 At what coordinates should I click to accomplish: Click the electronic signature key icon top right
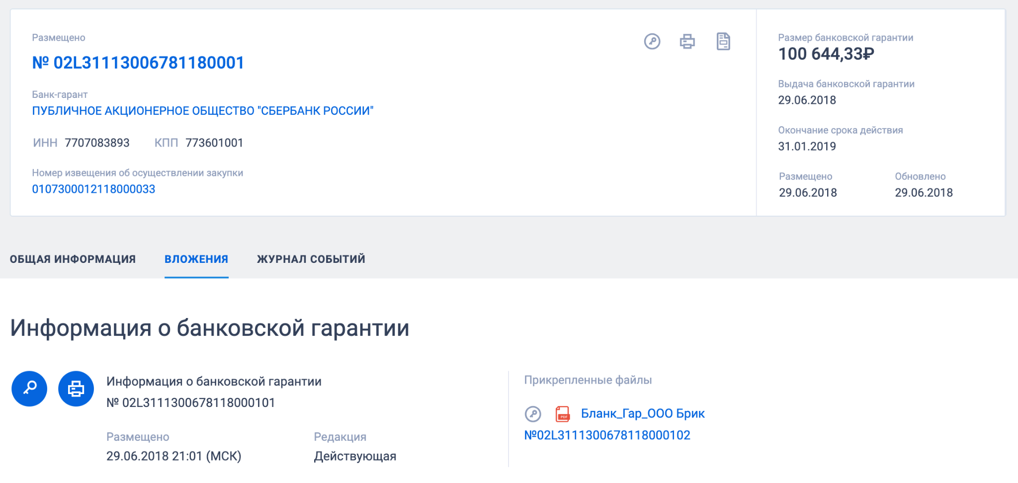click(652, 42)
